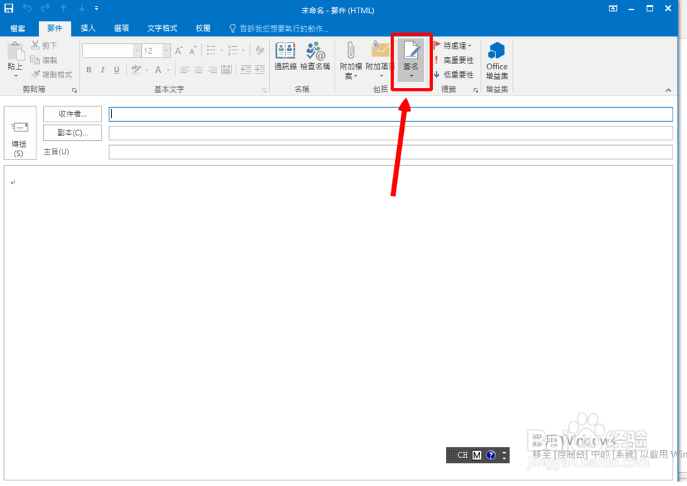Mark the message with High Importance (高重要性)

(x=455, y=60)
